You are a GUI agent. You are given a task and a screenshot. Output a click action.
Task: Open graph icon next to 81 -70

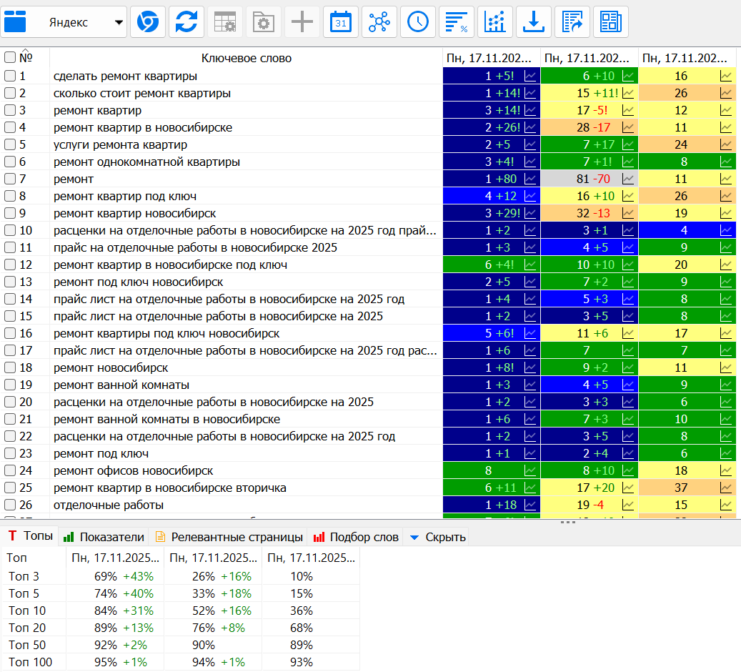[627, 179]
